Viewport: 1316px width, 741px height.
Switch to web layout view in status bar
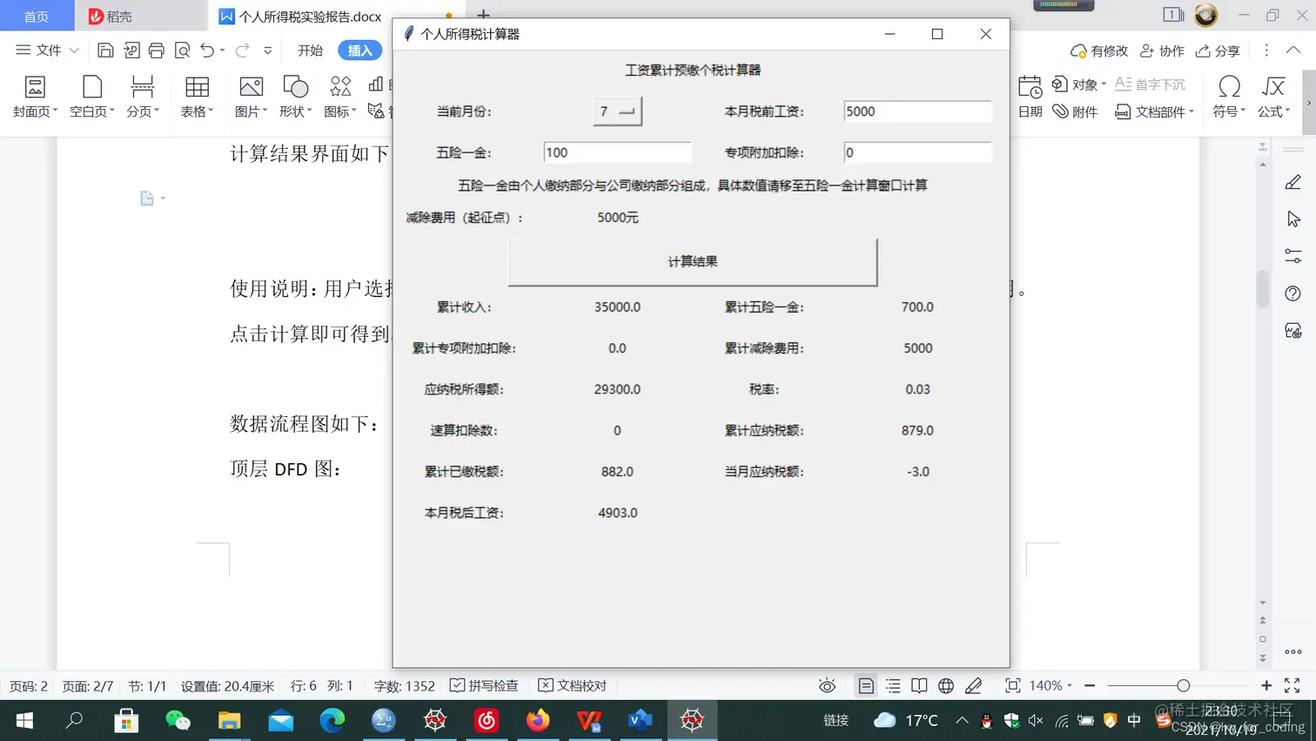point(946,686)
